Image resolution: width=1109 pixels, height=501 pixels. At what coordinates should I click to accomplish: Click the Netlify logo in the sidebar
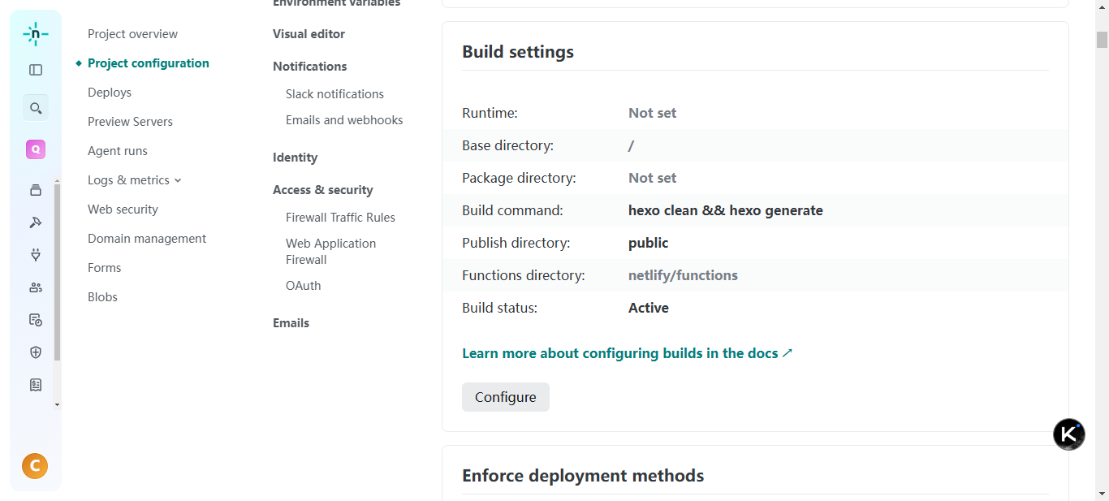pyautogui.click(x=35, y=34)
